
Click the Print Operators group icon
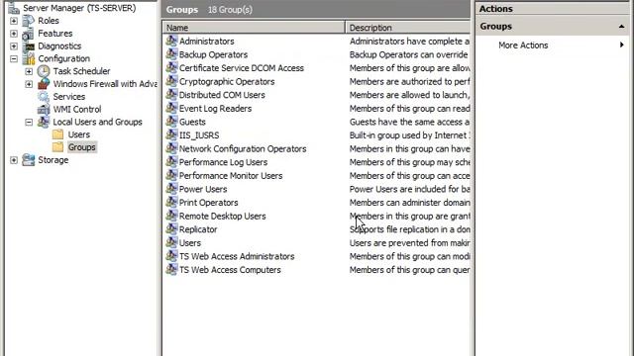tap(171, 202)
